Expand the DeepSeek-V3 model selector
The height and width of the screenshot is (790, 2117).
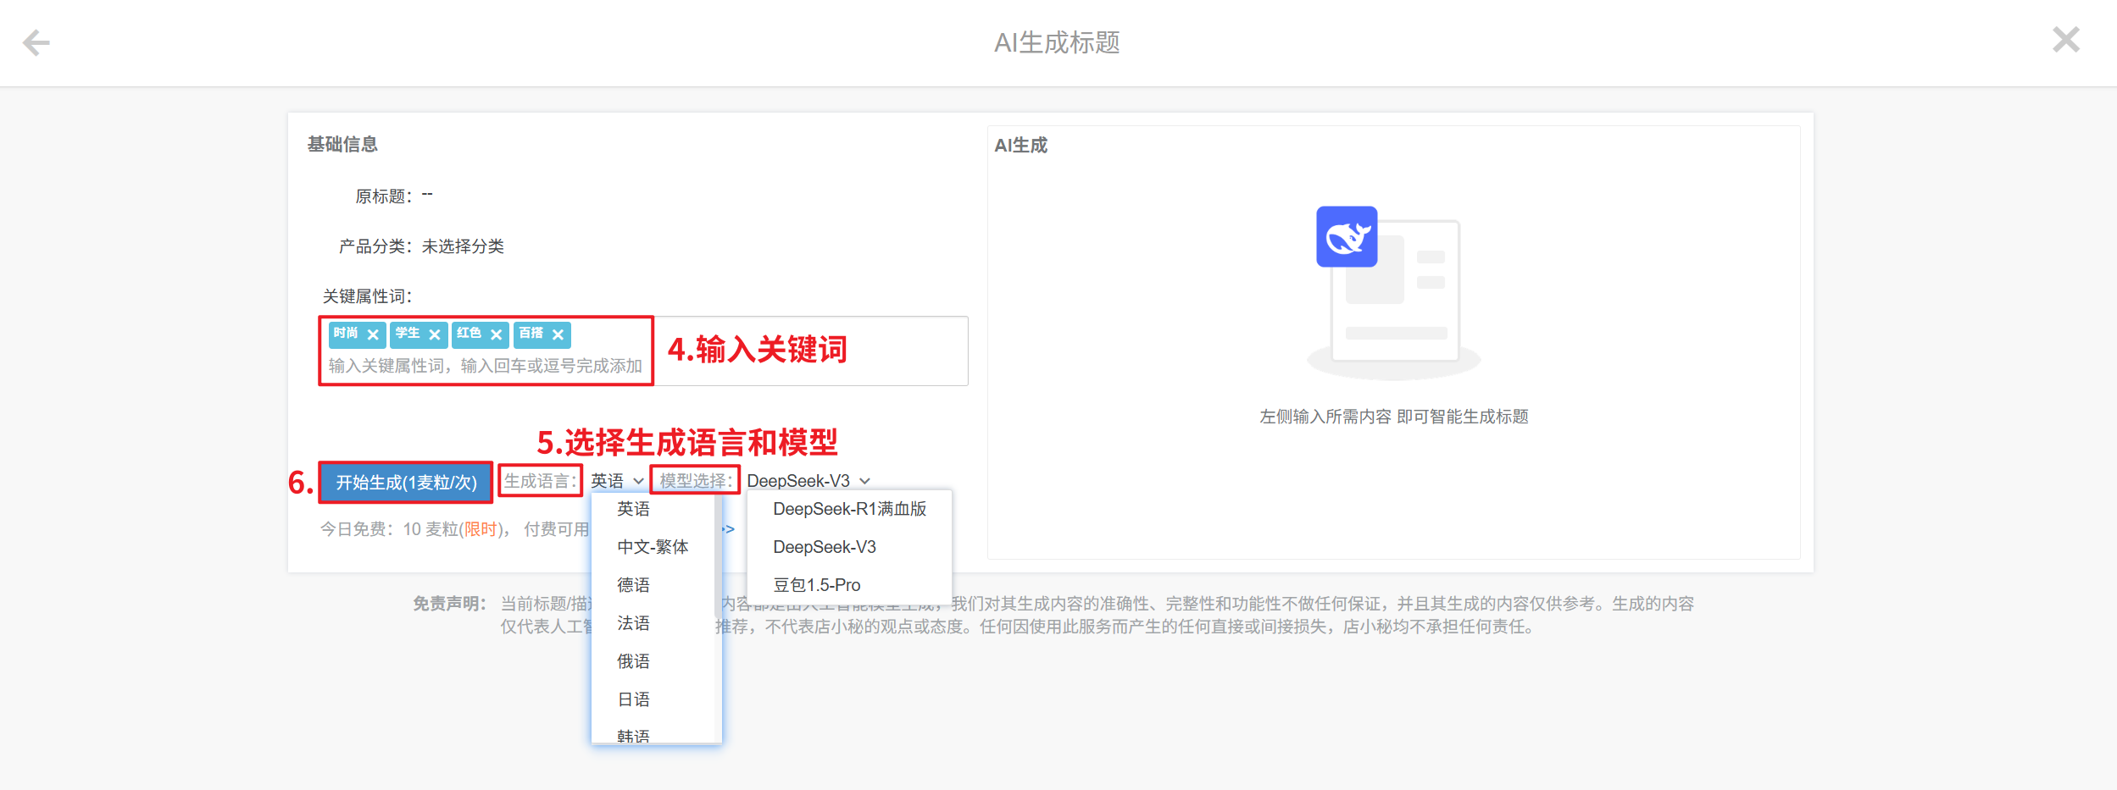[808, 481]
